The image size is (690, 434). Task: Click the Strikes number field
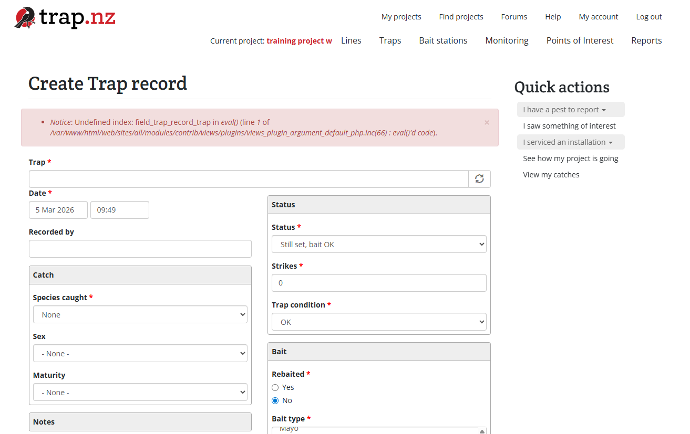378,283
